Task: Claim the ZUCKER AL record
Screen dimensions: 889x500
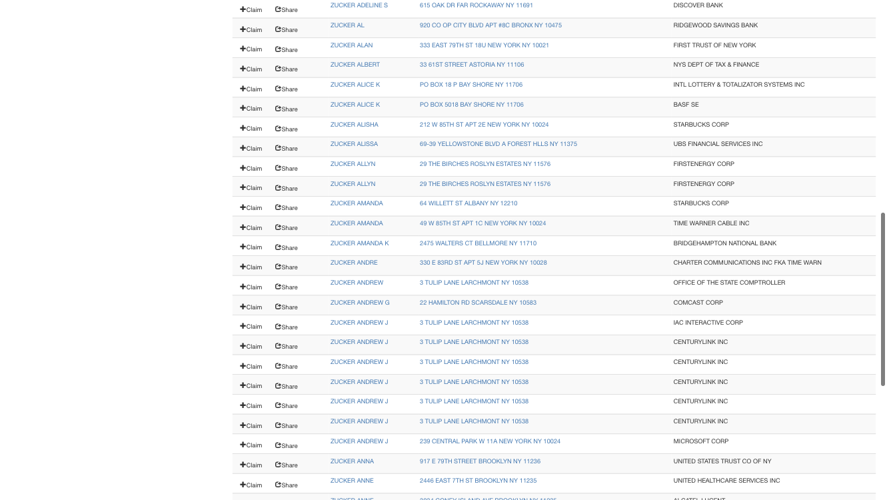Action: (251, 30)
